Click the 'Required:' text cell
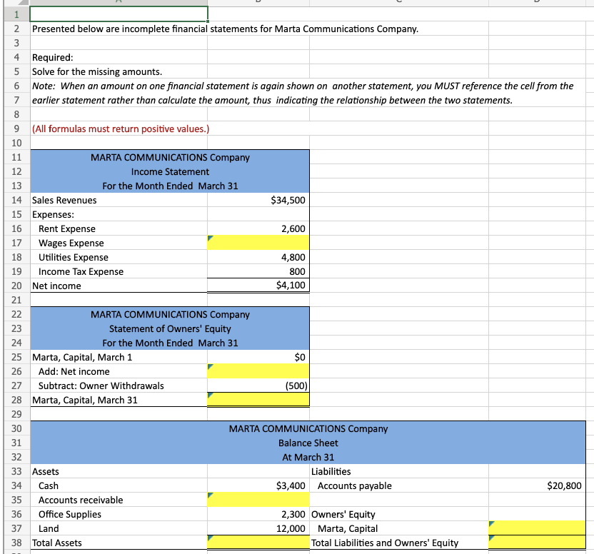The image size is (594, 554). pyautogui.click(x=119, y=57)
